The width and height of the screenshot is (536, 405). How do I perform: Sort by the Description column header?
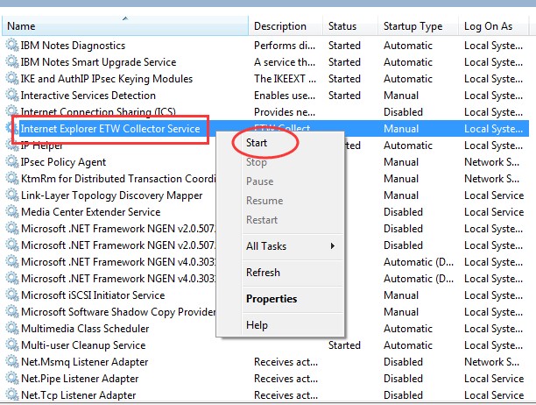(286, 26)
